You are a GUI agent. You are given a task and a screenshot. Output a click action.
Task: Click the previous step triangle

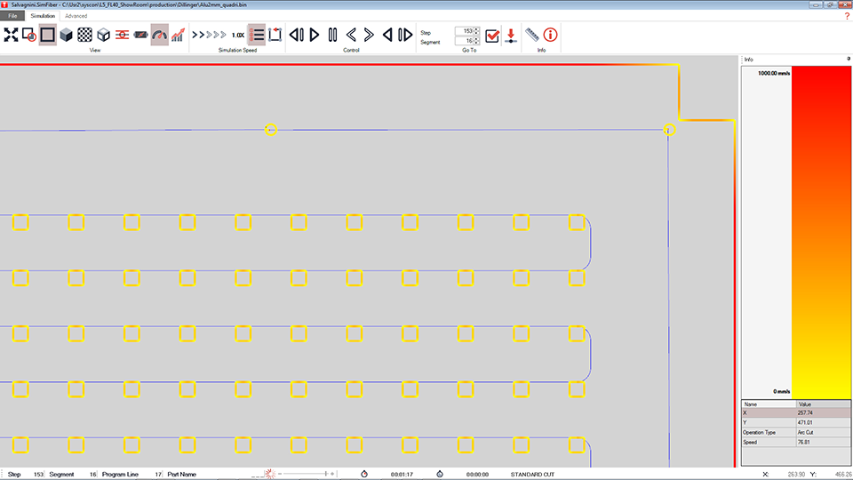(387, 35)
